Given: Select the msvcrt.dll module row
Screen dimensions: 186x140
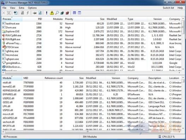Looking at the screenshot, I should pyautogui.click(x=91, y=114).
